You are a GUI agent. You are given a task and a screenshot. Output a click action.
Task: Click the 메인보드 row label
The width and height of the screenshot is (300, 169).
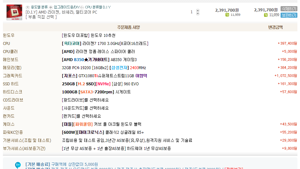click(x=11, y=60)
